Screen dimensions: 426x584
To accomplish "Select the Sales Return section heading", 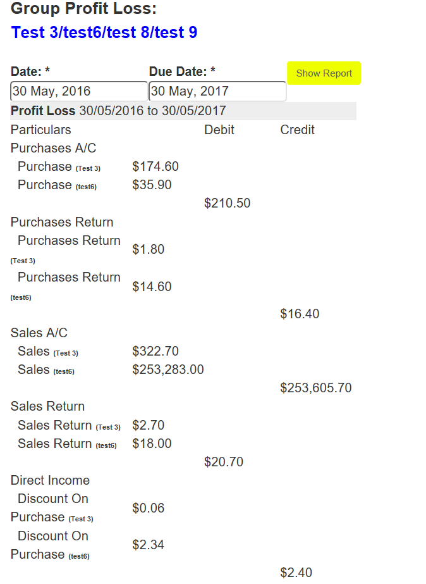I will tap(47, 406).
